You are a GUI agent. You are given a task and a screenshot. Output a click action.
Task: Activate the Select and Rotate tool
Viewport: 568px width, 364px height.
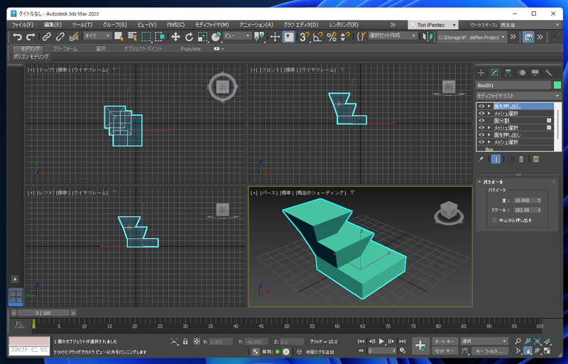pyautogui.click(x=189, y=37)
